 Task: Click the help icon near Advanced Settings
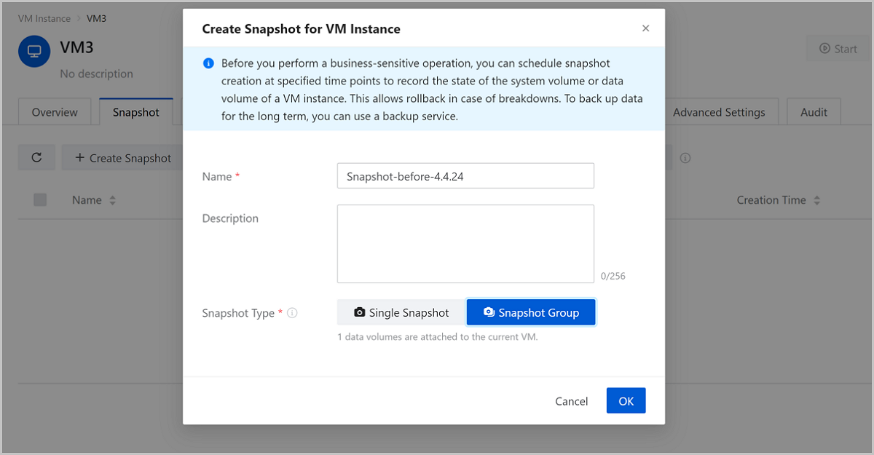(x=685, y=158)
